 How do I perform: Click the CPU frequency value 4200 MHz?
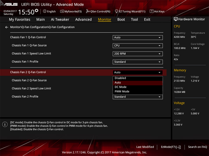pos(179,37)
